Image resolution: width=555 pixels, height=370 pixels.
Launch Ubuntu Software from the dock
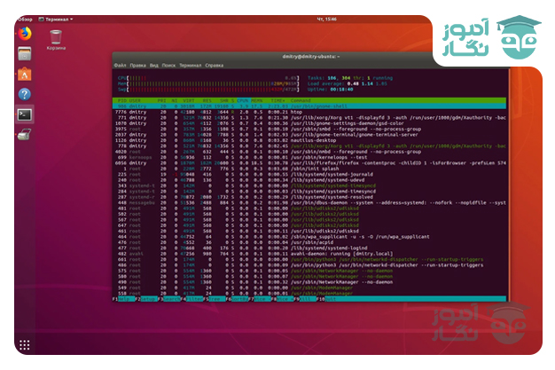pos(25,75)
